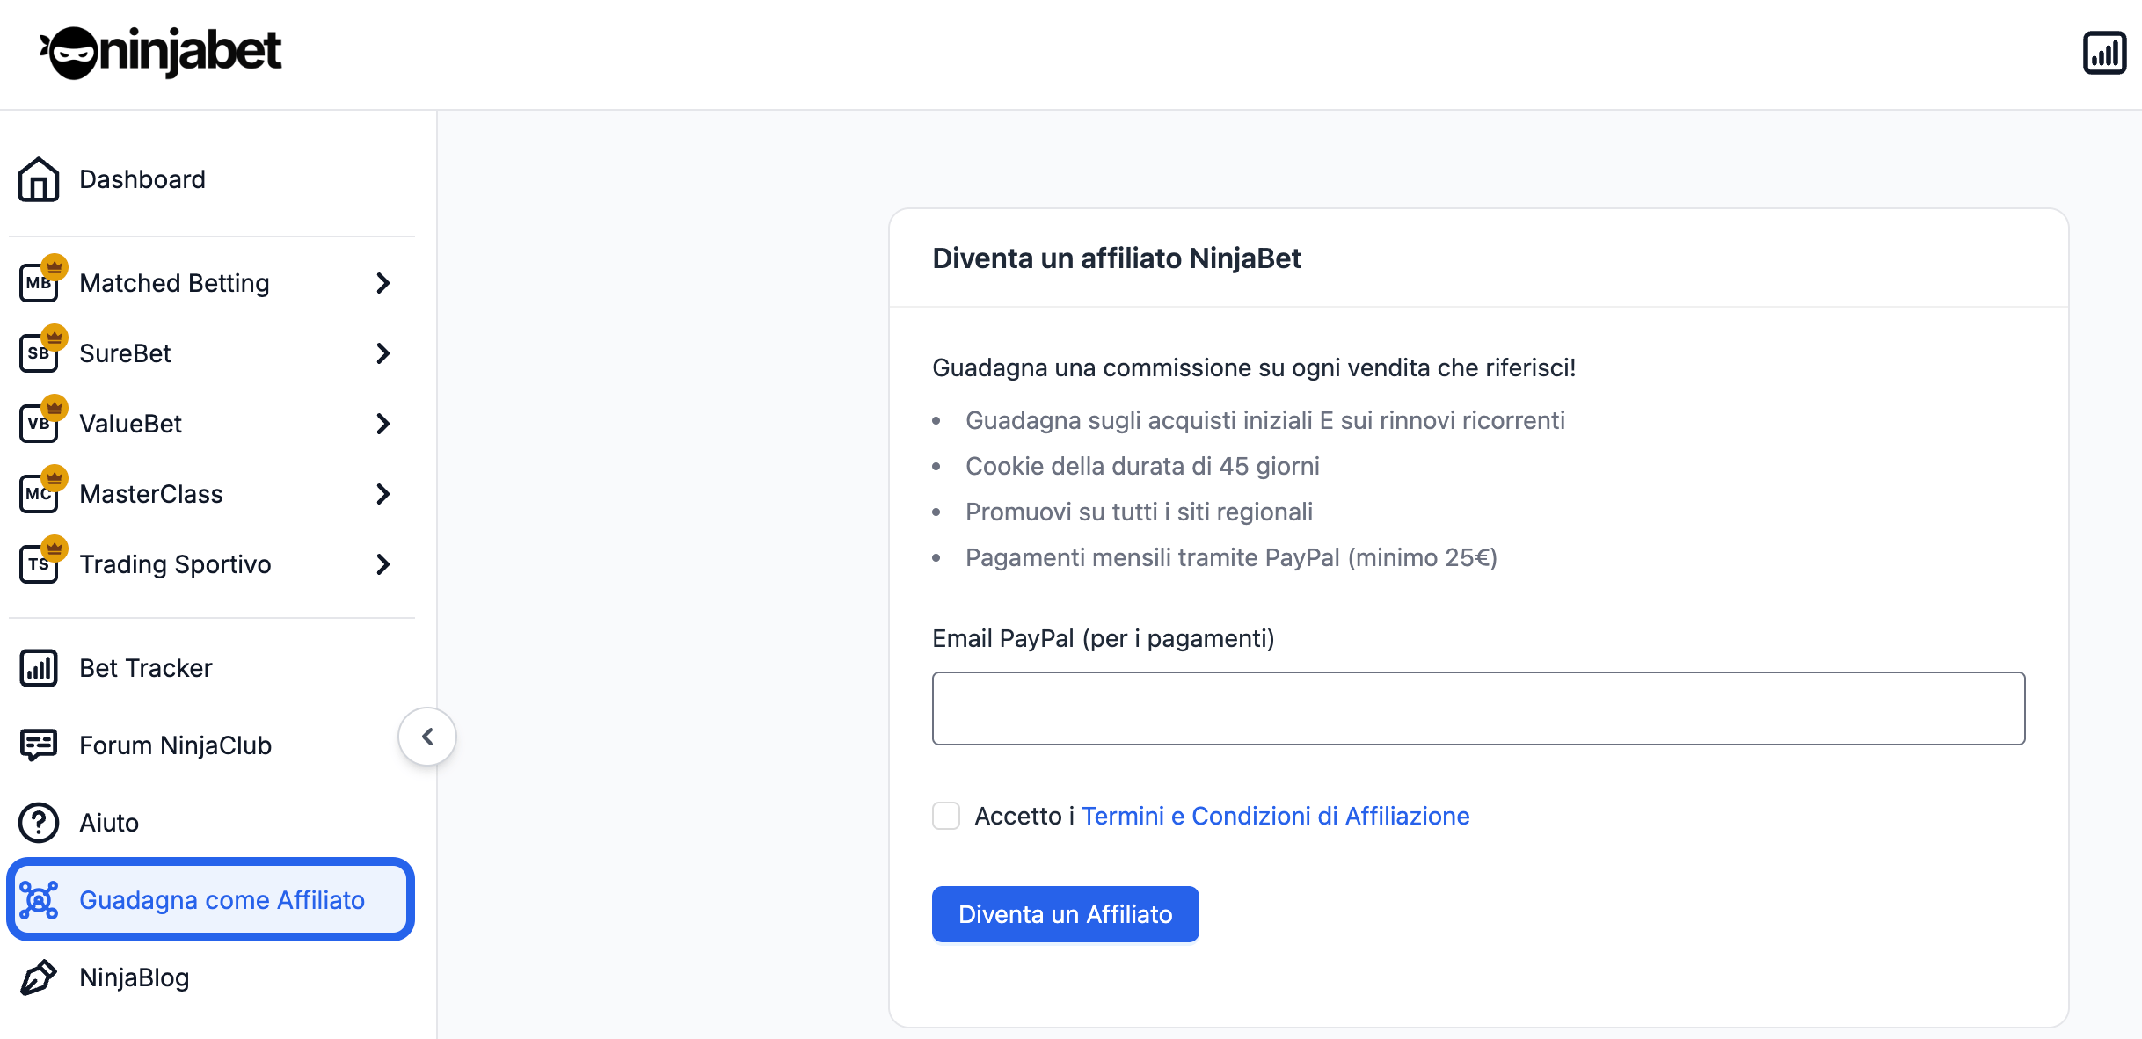
Task: Tick the Accetto terms checkbox
Action: click(946, 816)
